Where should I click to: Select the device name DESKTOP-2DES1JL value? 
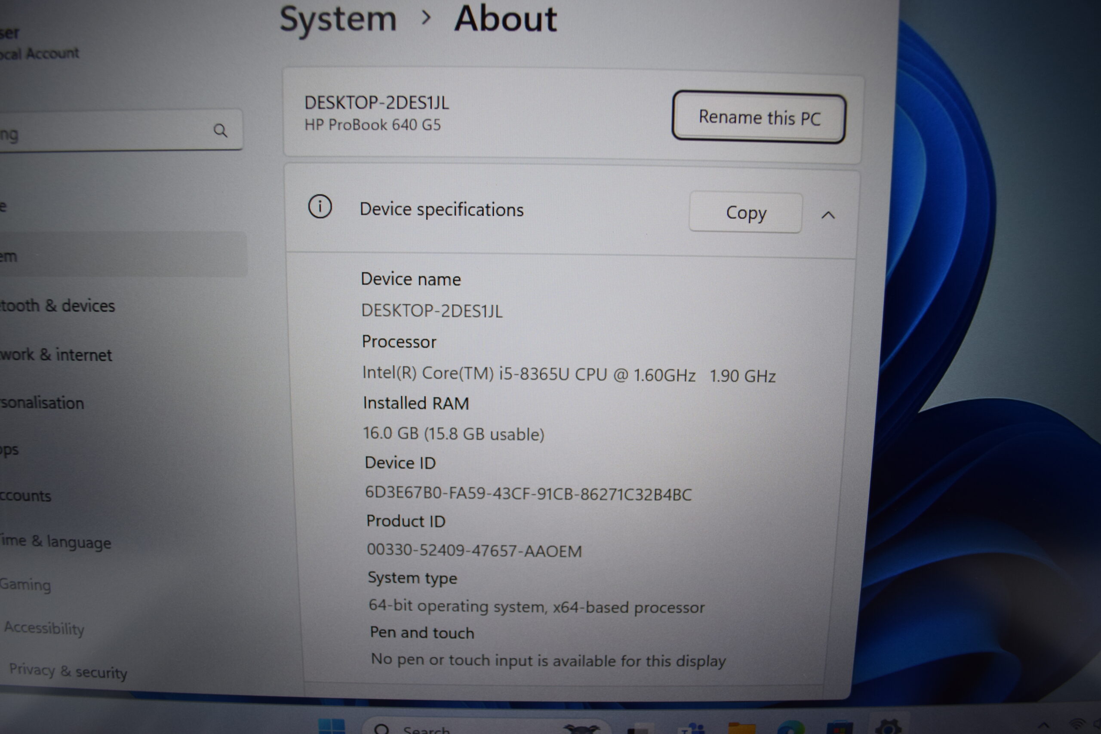click(x=432, y=311)
